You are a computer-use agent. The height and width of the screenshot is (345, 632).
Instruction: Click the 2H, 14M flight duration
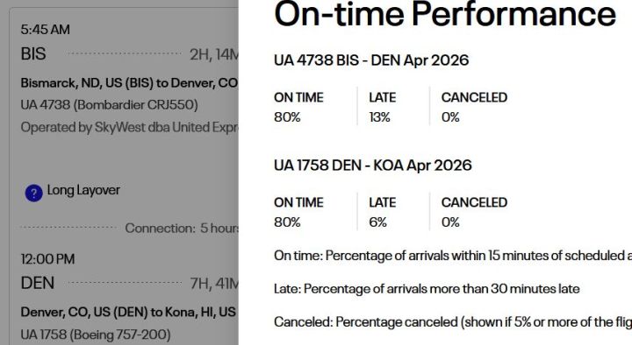(x=214, y=54)
